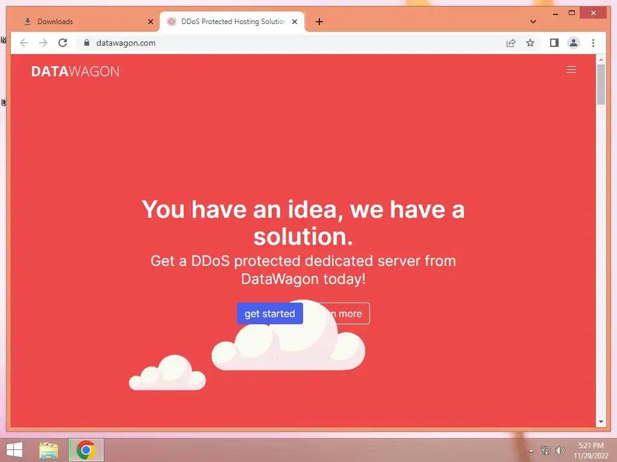The height and width of the screenshot is (462, 617).
Task: Go forward to next page
Action: tap(43, 43)
